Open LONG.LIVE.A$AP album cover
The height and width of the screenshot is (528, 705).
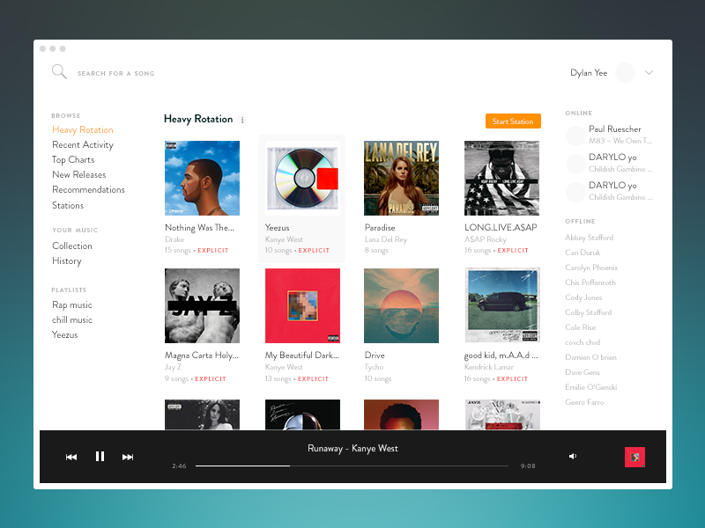point(501,179)
